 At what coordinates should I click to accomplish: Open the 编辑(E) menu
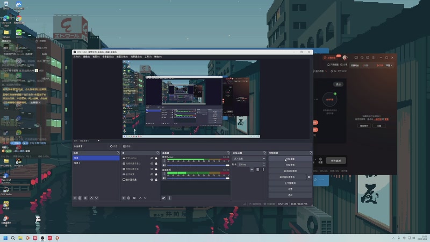tap(87, 57)
